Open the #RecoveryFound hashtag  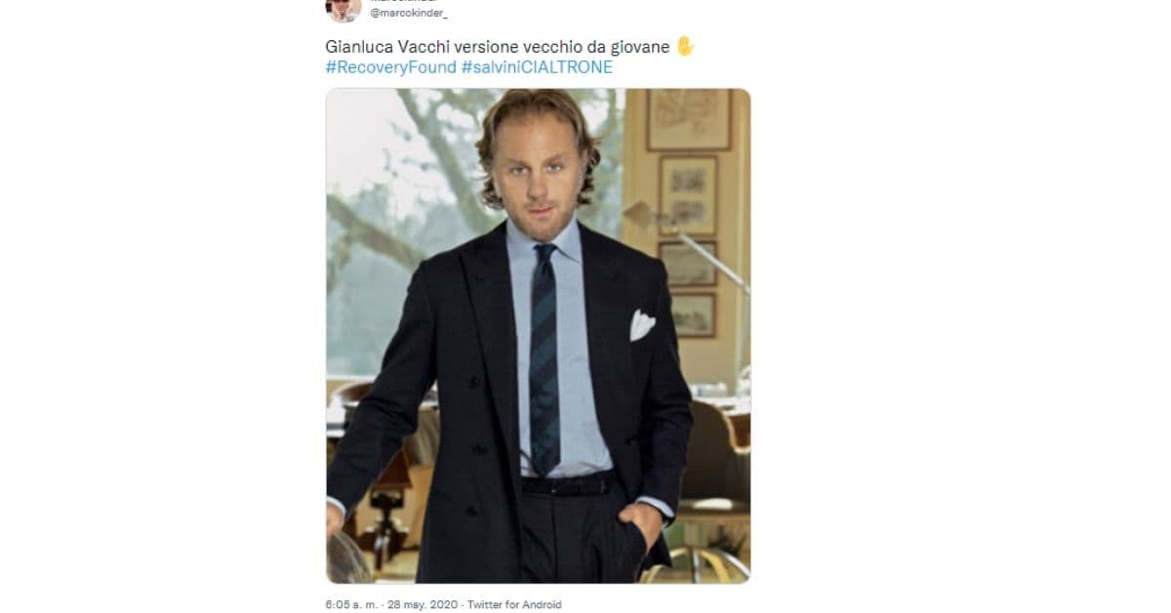tap(390, 67)
